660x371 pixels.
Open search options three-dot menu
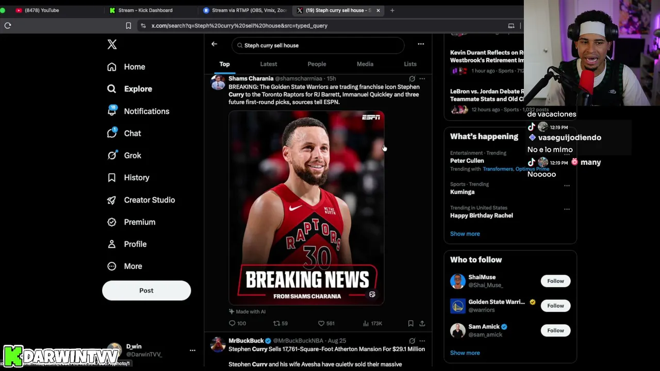click(x=421, y=44)
